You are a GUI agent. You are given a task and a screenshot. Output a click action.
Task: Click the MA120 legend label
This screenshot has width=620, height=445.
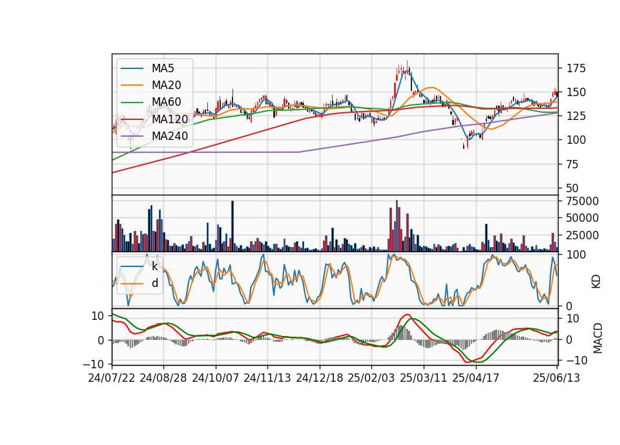point(170,119)
